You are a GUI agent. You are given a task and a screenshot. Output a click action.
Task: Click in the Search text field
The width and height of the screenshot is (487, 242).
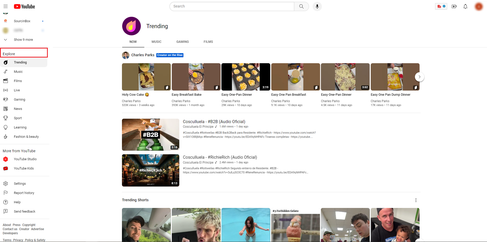coord(232,6)
